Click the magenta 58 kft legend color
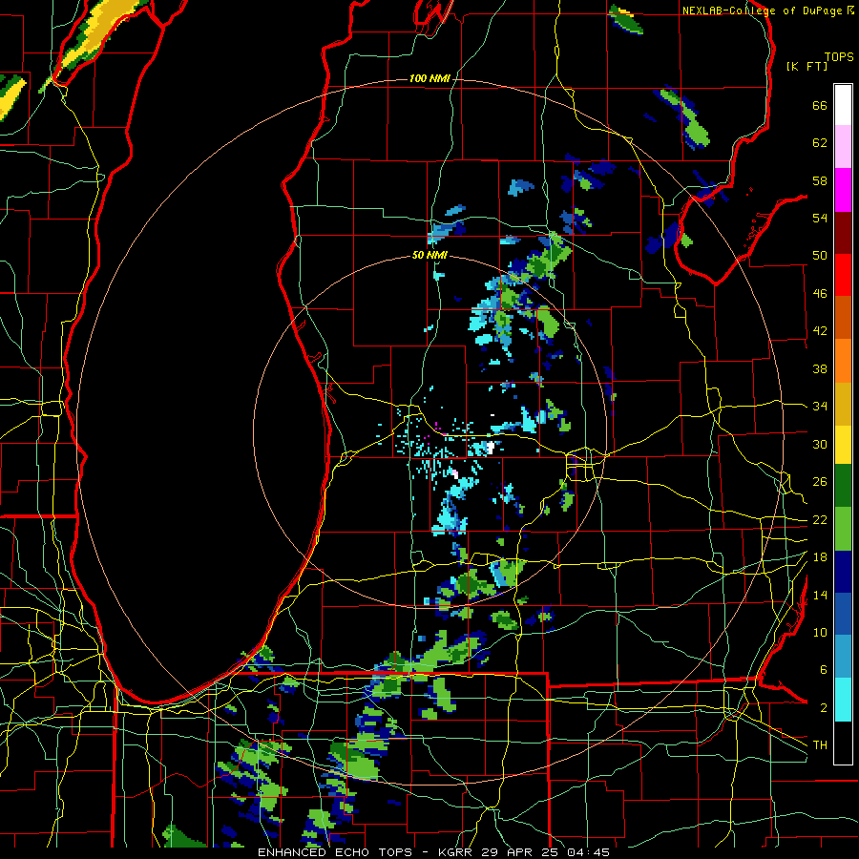This screenshot has width=859, height=859. pyautogui.click(x=843, y=190)
